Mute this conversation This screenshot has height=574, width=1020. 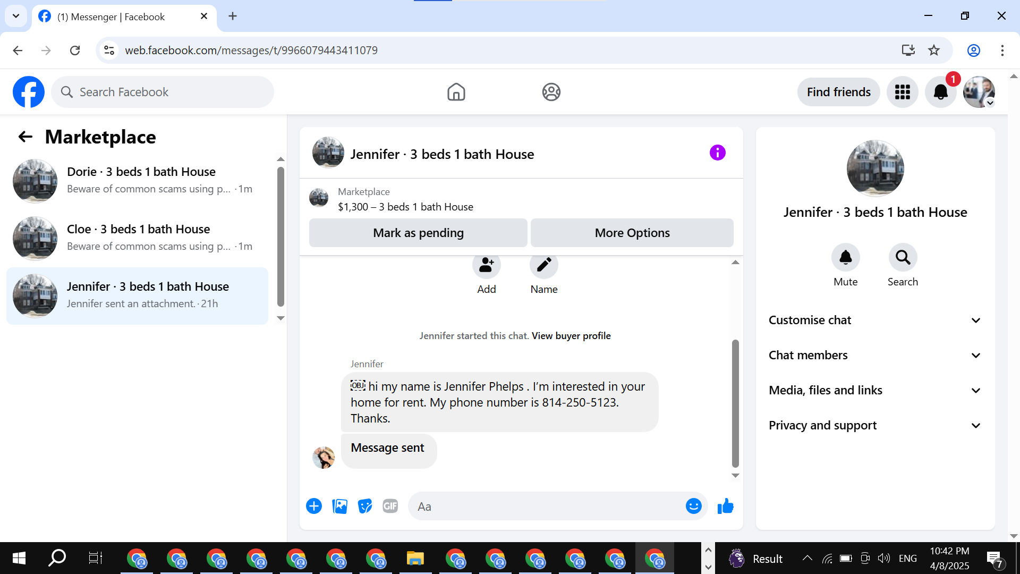click(845, 258)
